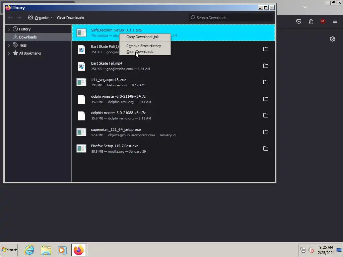343x257 pixels.
Task: Click the Search Downloads field
Action: click(232, 18)
